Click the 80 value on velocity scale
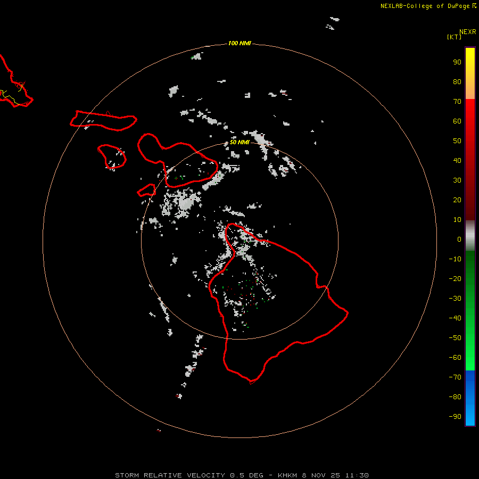479x479 pixels. [457, 81]
